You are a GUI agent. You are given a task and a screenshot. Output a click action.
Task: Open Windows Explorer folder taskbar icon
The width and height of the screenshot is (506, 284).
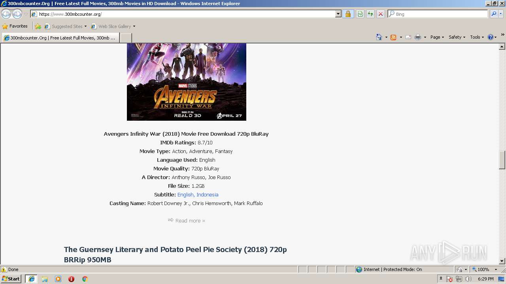[x=45, y=279]
